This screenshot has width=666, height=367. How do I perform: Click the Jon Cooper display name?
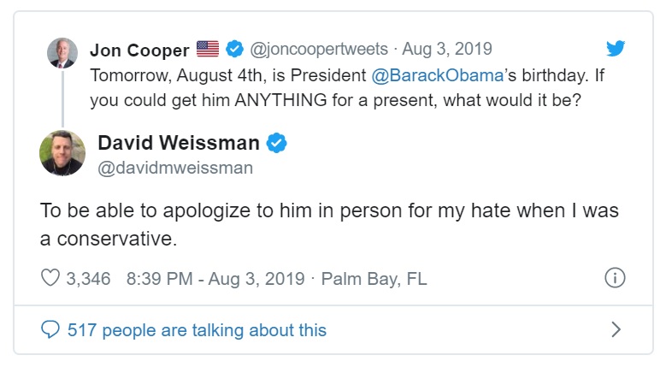click(x=139, y=49)
